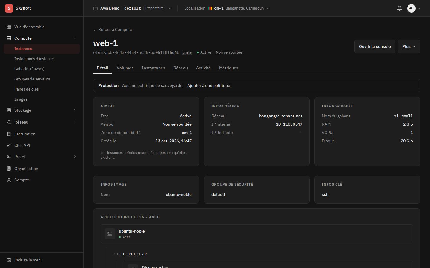Go back via Retour à Compute

(x=113, y=29)
